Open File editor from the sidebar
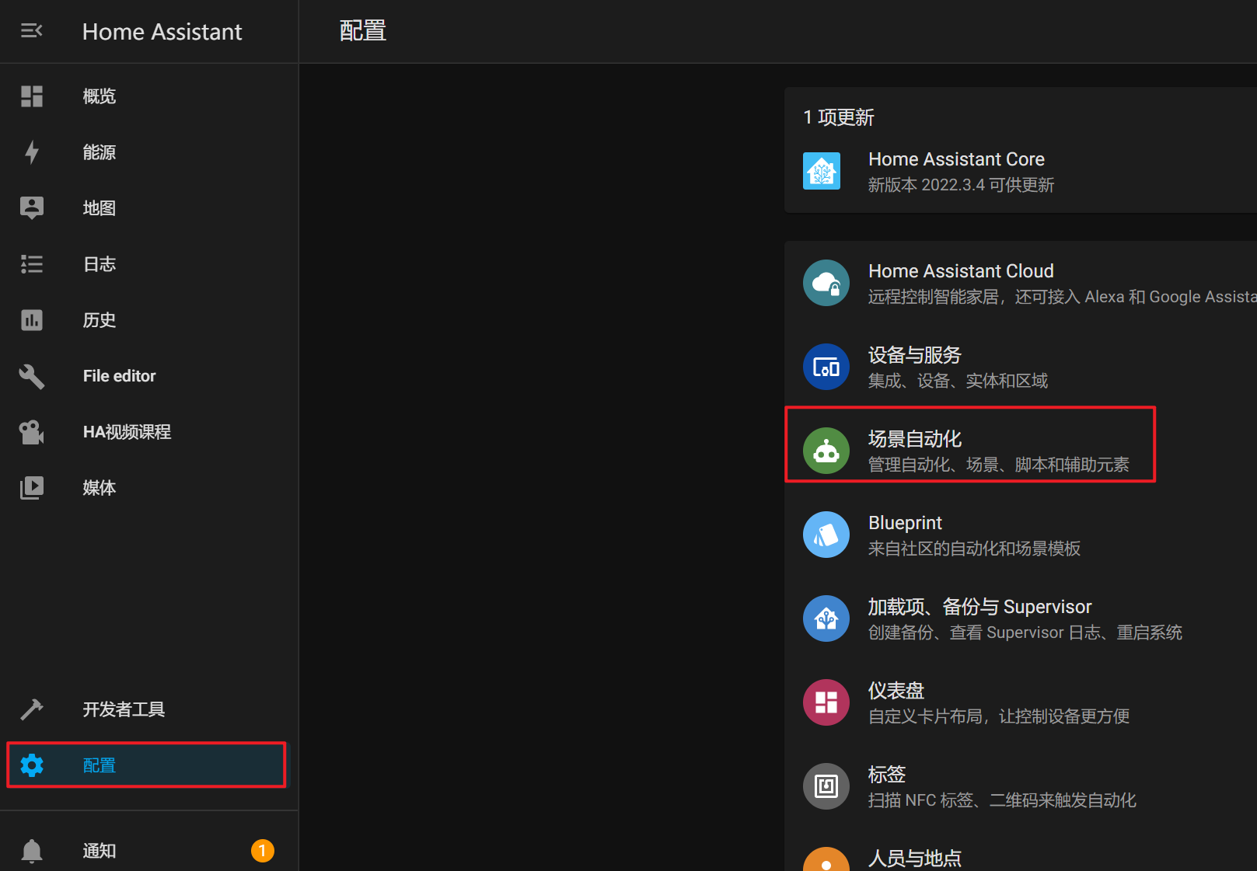This screenshot has height=871, width=1257. [x=149, y=376]
